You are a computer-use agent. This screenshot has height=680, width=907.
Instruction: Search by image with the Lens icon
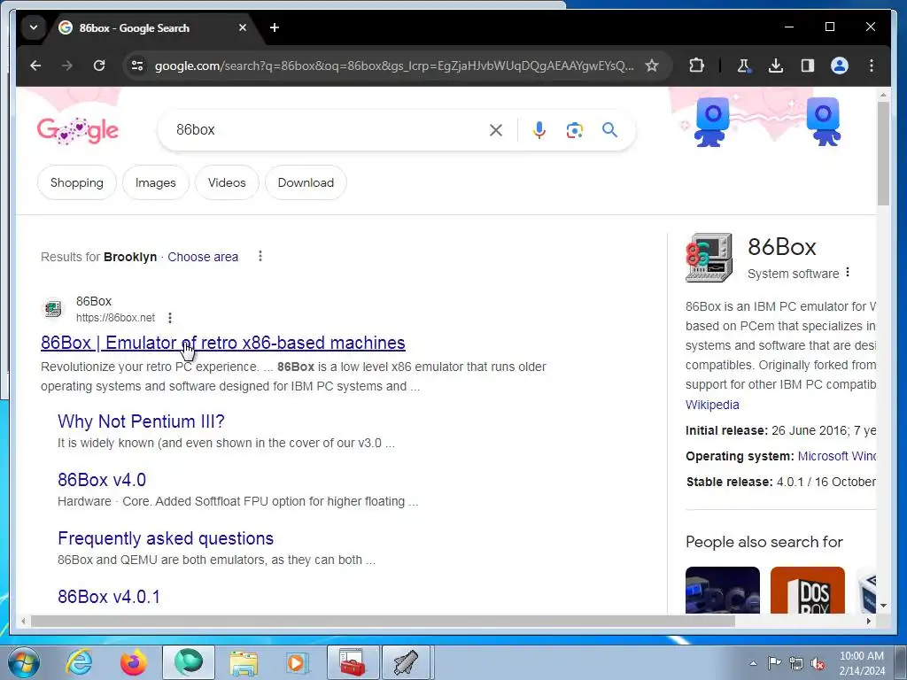point(574,130)
